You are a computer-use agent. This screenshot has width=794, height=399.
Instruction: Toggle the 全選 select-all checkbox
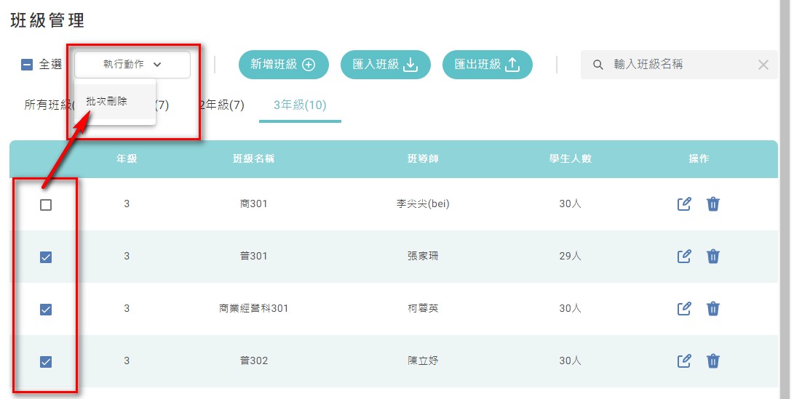coord(27,65)
